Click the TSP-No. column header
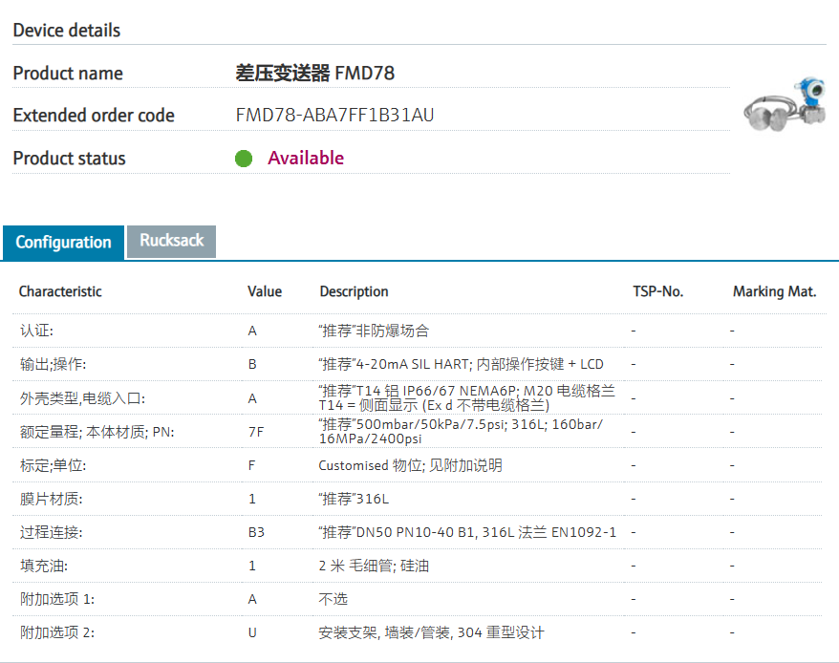839x663 pixels. coord(658,291)
